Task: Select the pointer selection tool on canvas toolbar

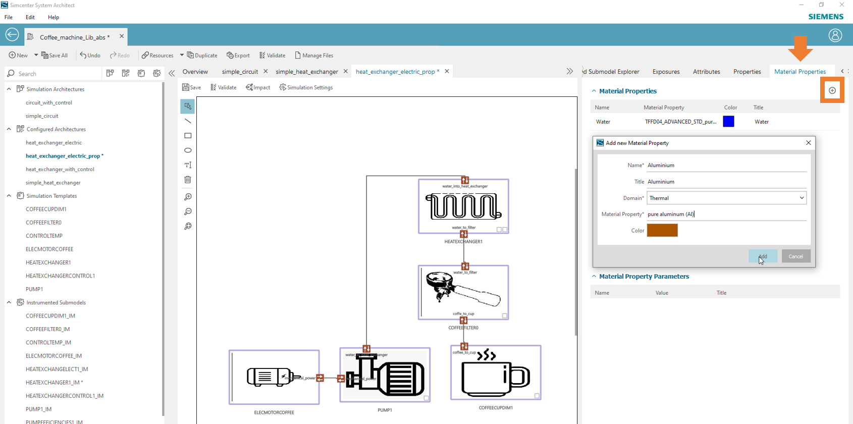Action: pos(188,106)
